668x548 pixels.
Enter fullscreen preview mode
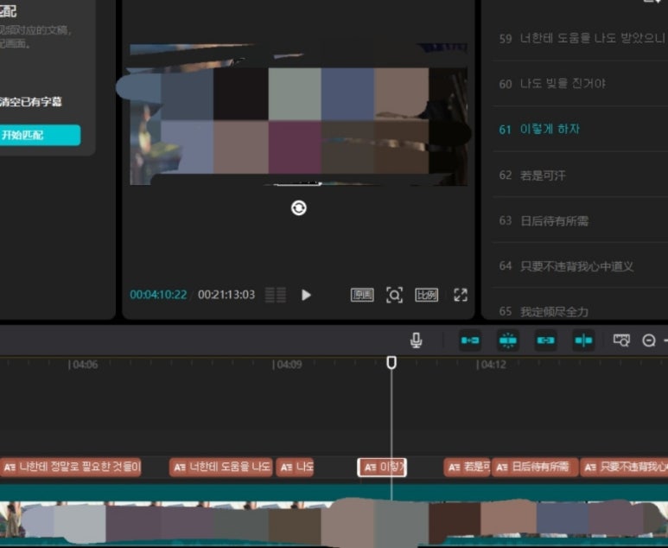point(461,295)
